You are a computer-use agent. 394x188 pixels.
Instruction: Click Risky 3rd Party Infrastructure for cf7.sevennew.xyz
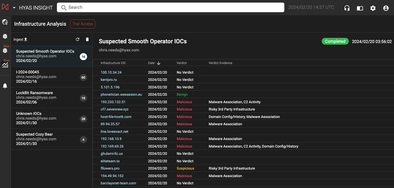pos(232,109)
